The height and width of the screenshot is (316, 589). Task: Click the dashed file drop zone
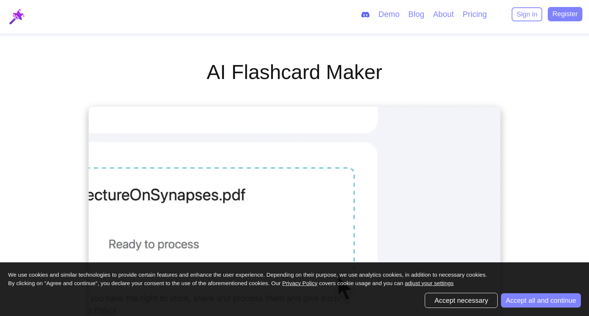coord(221,213)
